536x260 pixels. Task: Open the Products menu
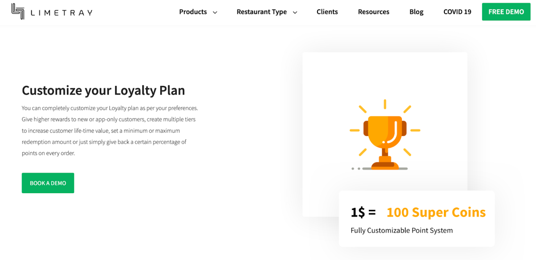[x=193, y=12]
